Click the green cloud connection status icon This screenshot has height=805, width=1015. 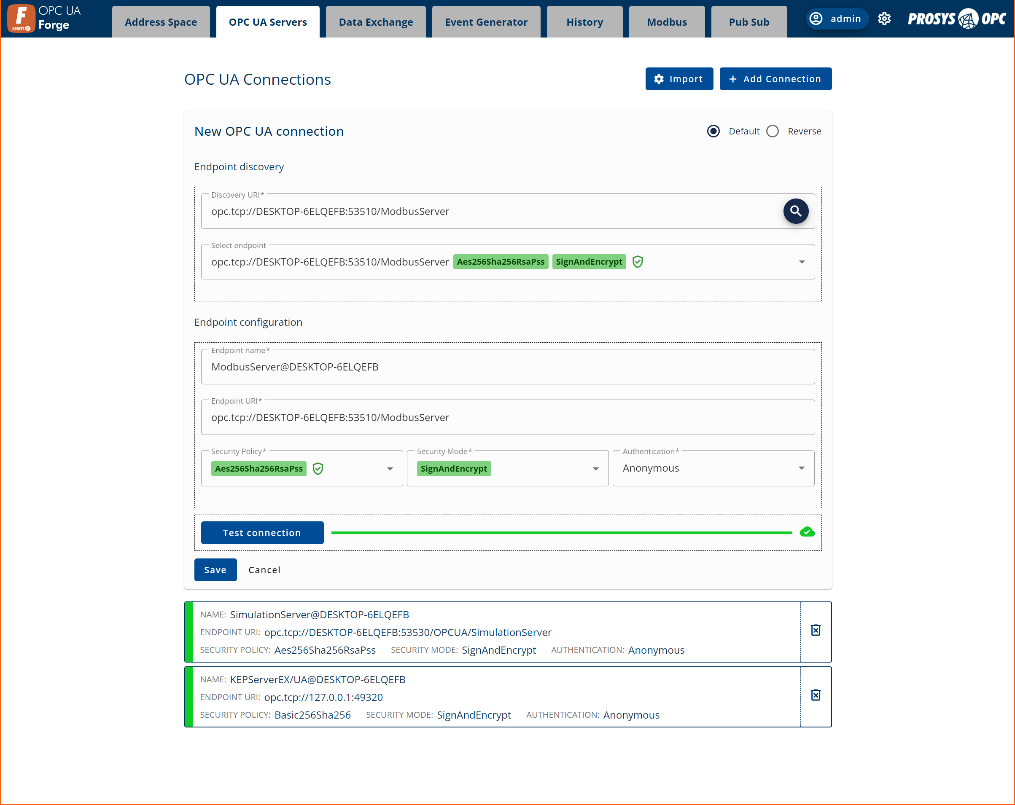point(807,532)
